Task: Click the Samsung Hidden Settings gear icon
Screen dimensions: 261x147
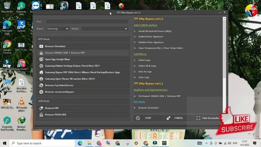Action: click(x=41, y=66)
